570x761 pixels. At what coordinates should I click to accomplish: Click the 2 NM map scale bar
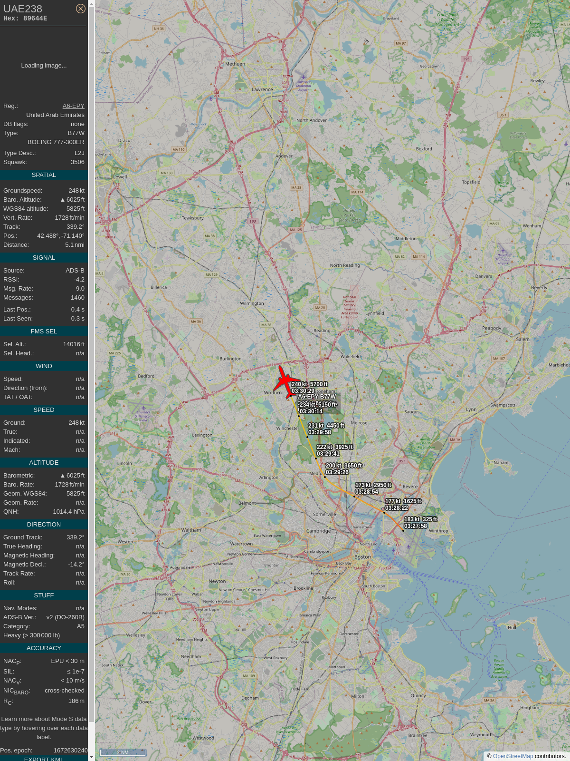coord(123,752)
